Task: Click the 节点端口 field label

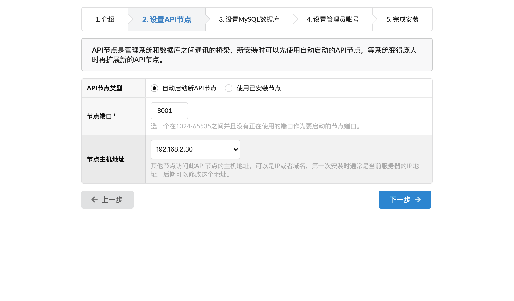Action: [x=101, y=116]
